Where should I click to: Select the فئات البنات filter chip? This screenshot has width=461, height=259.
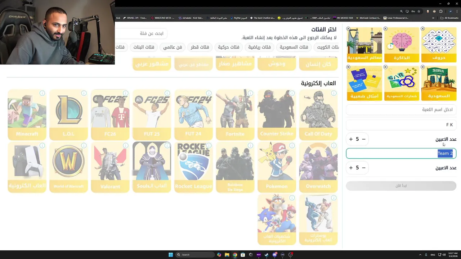(144, 47)
